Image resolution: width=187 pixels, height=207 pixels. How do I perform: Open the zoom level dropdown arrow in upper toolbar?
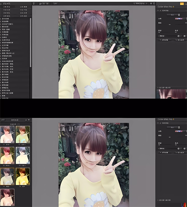pyautogui.click(x=146, y=3)
